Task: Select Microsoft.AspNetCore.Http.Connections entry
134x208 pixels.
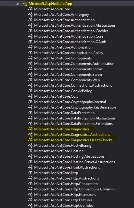Action: 67,184
